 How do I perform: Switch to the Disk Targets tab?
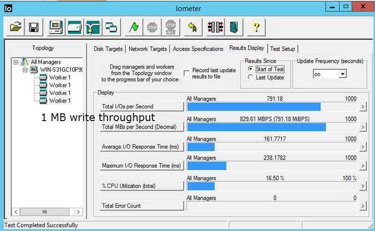pyautogui.click(x=108, y=49)
